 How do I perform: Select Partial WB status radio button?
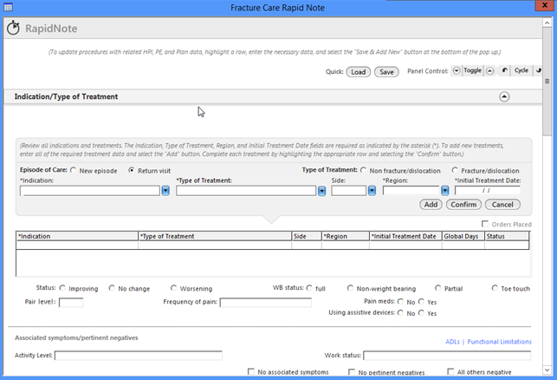click(438, 288)
